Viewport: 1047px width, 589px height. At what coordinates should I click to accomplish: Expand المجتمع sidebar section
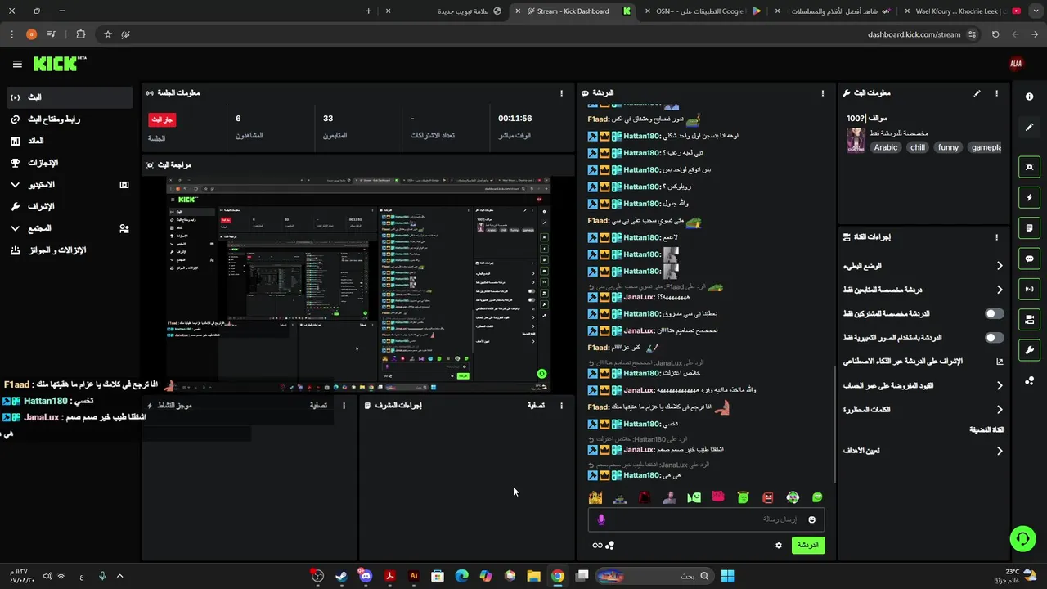pyautogui.click(x=70, y=228)
